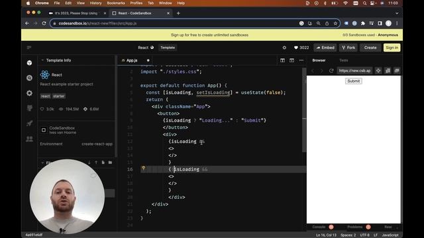The image size is (424, 238).
Task: Like the sandbox with heart 3022
Action: pyautogui.click(x=301, y=48)
